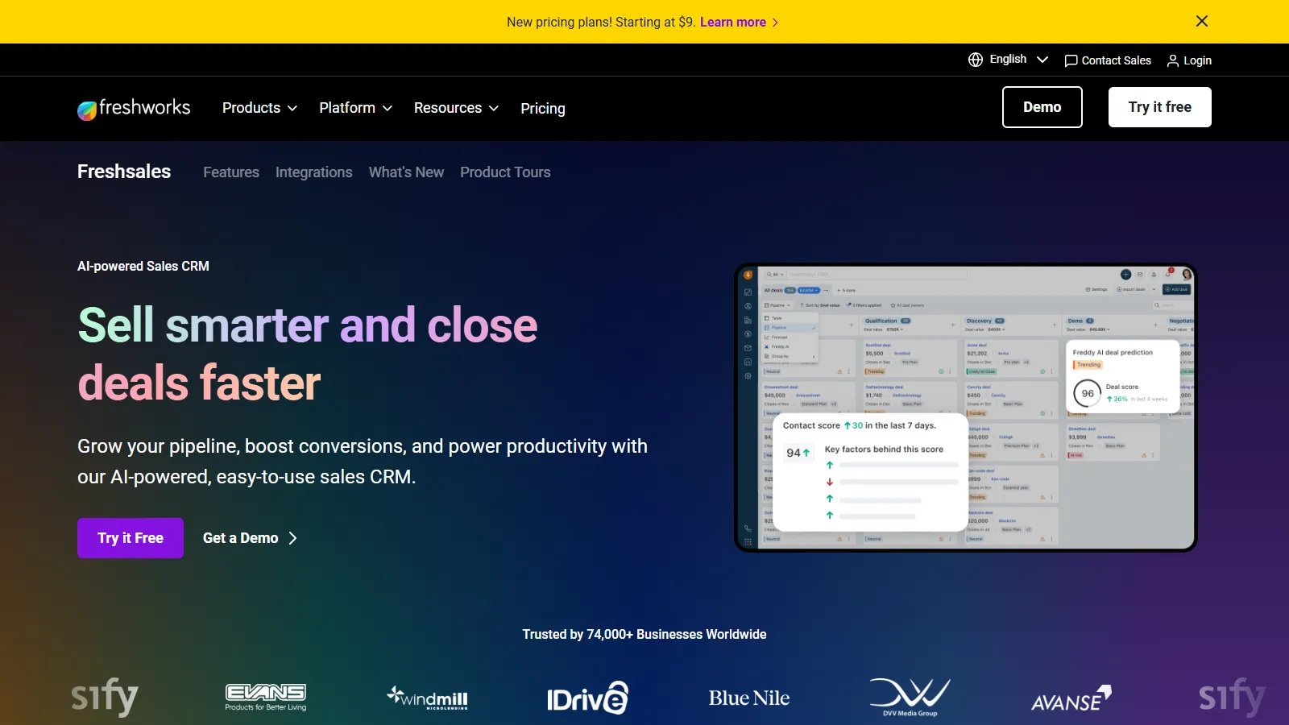Click the windmill customer logo
This screenshot has width=1289, height=725.
[427, 698]
